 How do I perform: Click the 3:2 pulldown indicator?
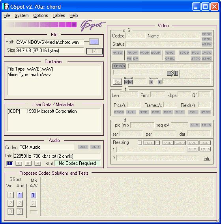click(179, 112)
